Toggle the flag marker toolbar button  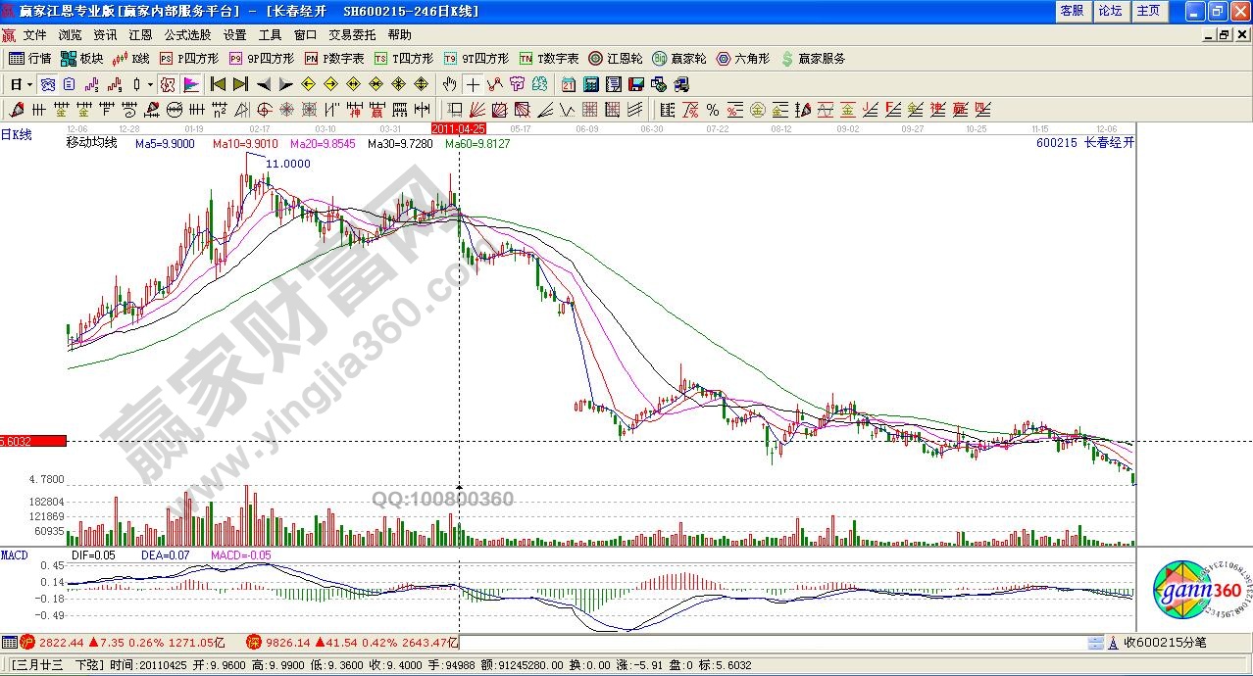(x=191, y=84)
